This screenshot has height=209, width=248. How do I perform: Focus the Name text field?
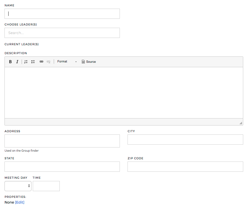click(62, 14)
